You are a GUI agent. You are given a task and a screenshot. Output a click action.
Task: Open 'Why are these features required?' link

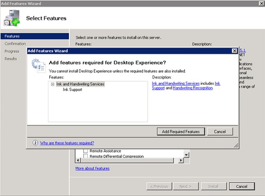point(67,143)
